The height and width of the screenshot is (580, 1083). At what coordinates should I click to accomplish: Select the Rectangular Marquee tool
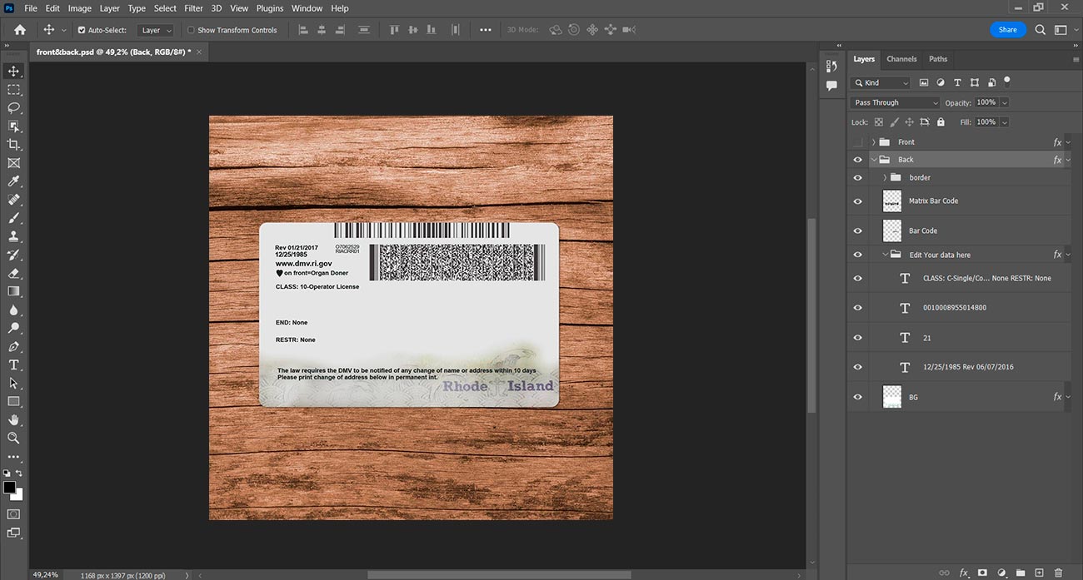click(x=13, y=90)
